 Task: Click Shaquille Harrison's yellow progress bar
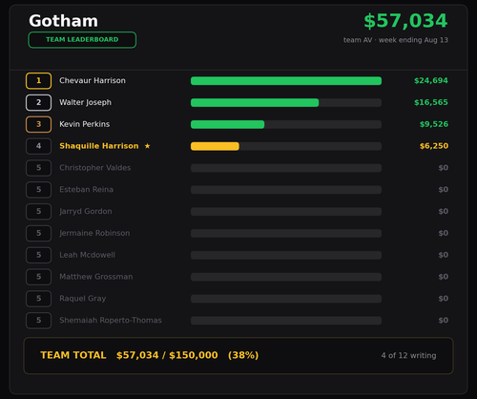215,146
